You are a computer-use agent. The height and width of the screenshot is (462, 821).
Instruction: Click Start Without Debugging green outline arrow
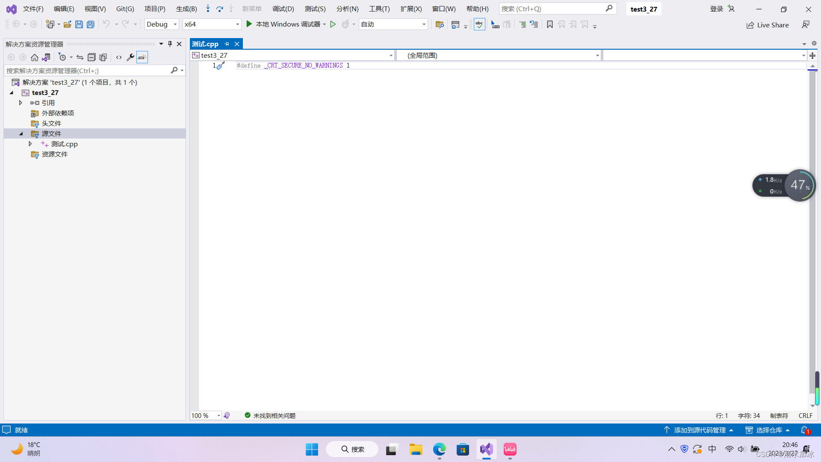pyautogui.click(x=333, y=24)
